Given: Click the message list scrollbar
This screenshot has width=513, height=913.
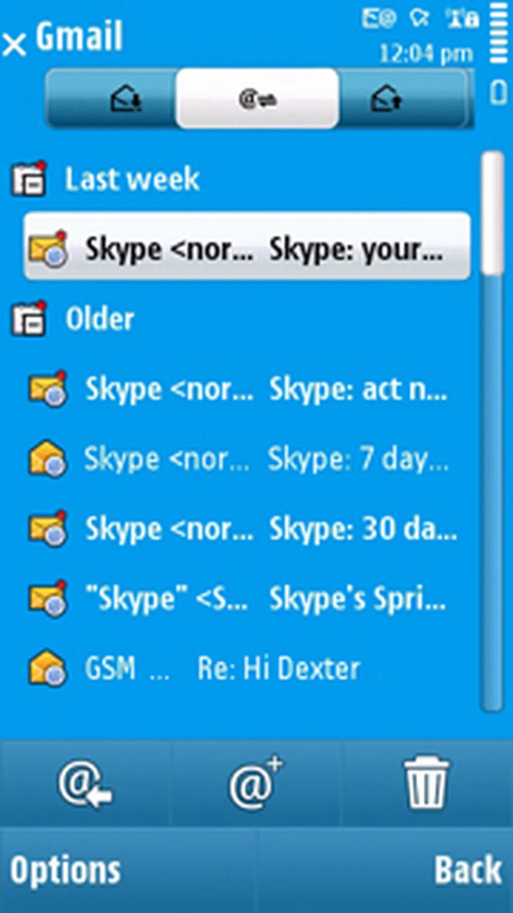Looking at the screenshot, I should [492, 431].
